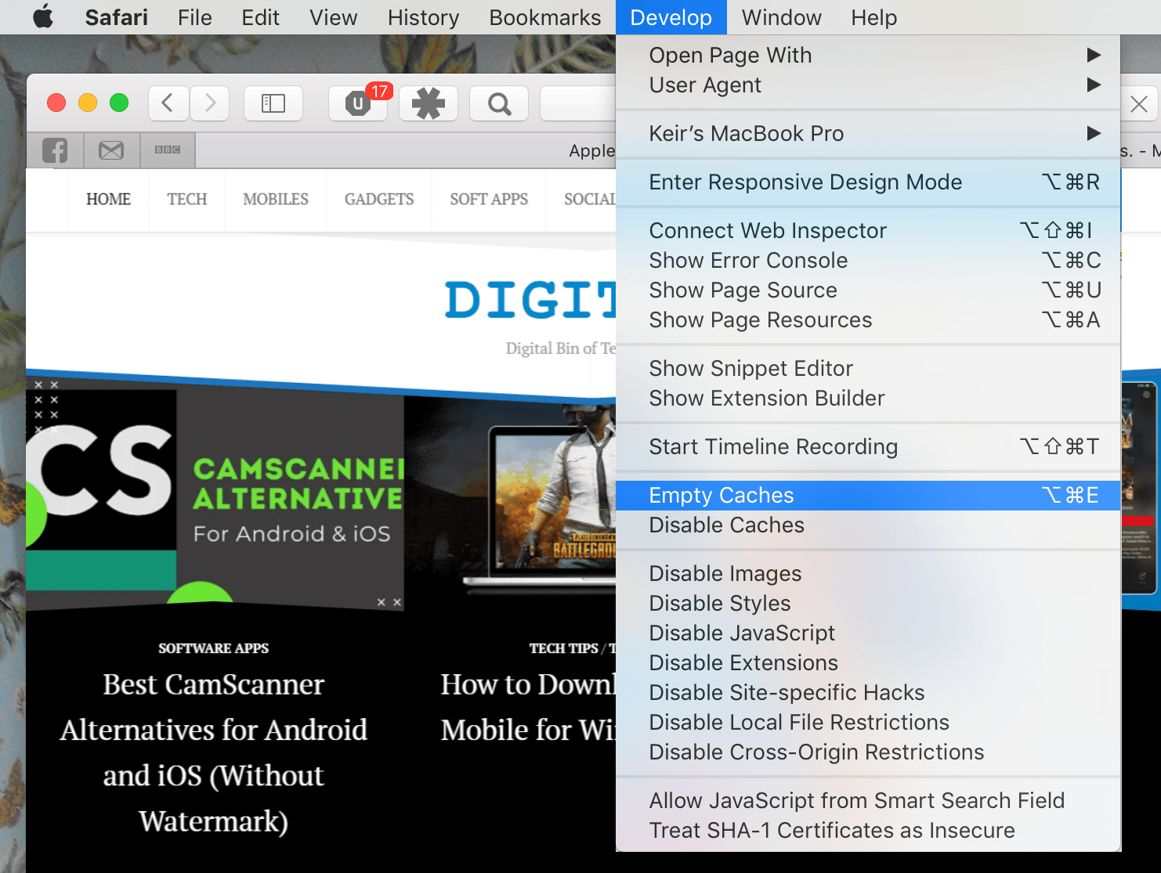Image resolution: width=1161 pixels, height=873 pixels.
Task: Open the HOME nav link
Action: (108, 200)
